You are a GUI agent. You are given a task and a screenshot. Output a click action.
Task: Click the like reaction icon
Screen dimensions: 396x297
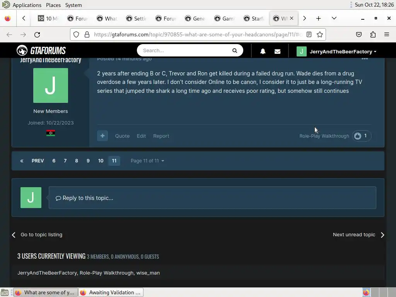tap(358, 136)
